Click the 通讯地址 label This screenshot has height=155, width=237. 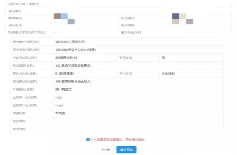pyautogui.click(x=15, y=11)
